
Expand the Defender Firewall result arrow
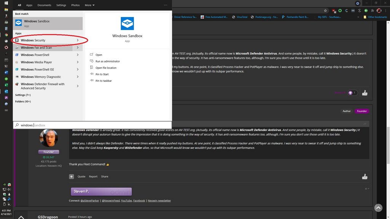78,86
